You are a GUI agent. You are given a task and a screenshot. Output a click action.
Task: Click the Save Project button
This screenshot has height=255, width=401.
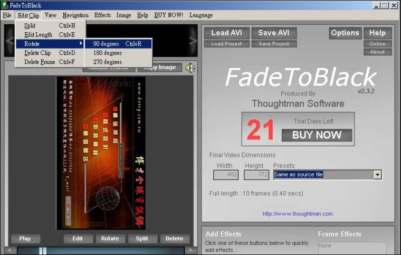274,44
